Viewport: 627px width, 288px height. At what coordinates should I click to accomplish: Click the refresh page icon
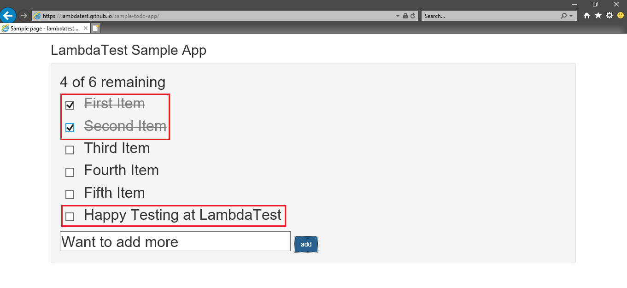point(413,16)
